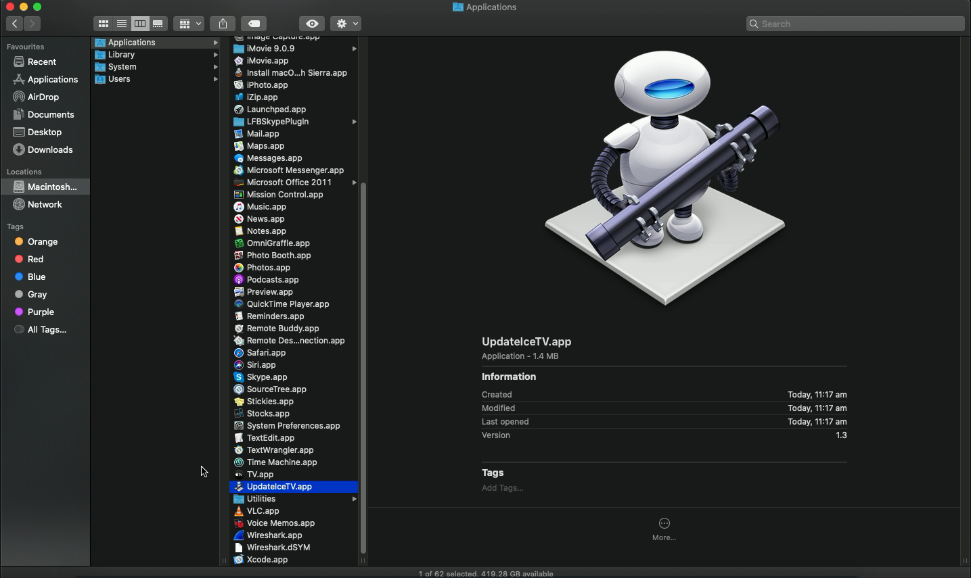Click the Quick Look eye button
The image size is (971, 578).
[312, 24]
